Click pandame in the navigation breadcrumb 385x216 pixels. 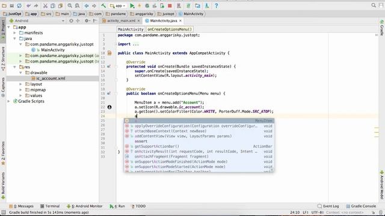click(x=116, y=14)
